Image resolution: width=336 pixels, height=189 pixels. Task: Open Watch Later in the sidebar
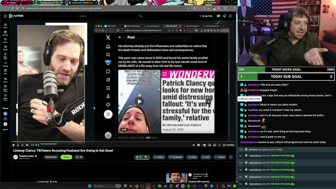click(x=5, y=97)
